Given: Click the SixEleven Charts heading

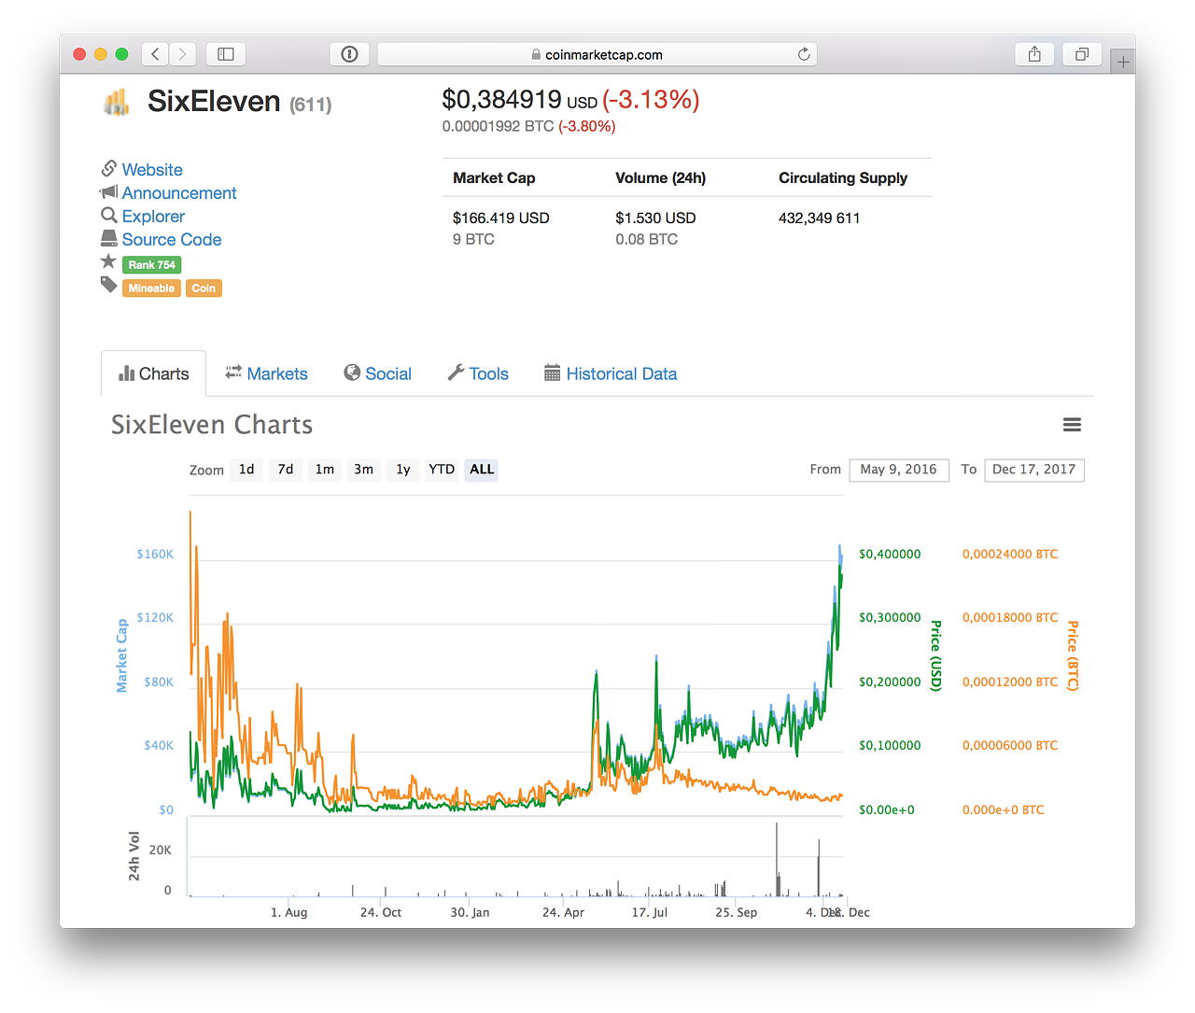Looking at the screenshot, I should [212, 425].
